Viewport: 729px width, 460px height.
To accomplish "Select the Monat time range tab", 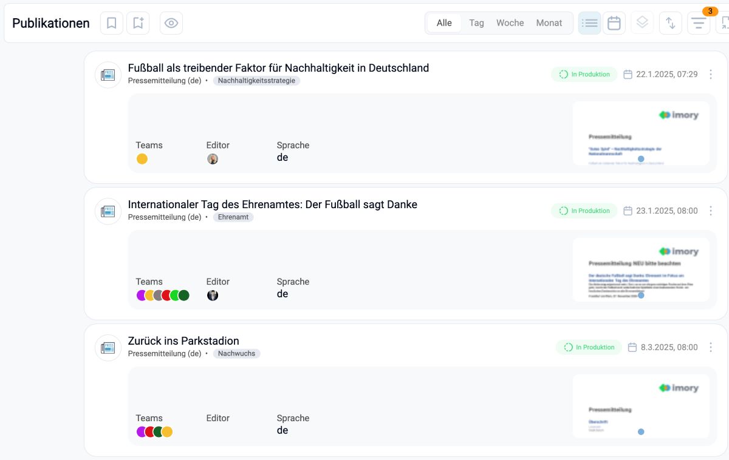I will (x=549, y=23).
